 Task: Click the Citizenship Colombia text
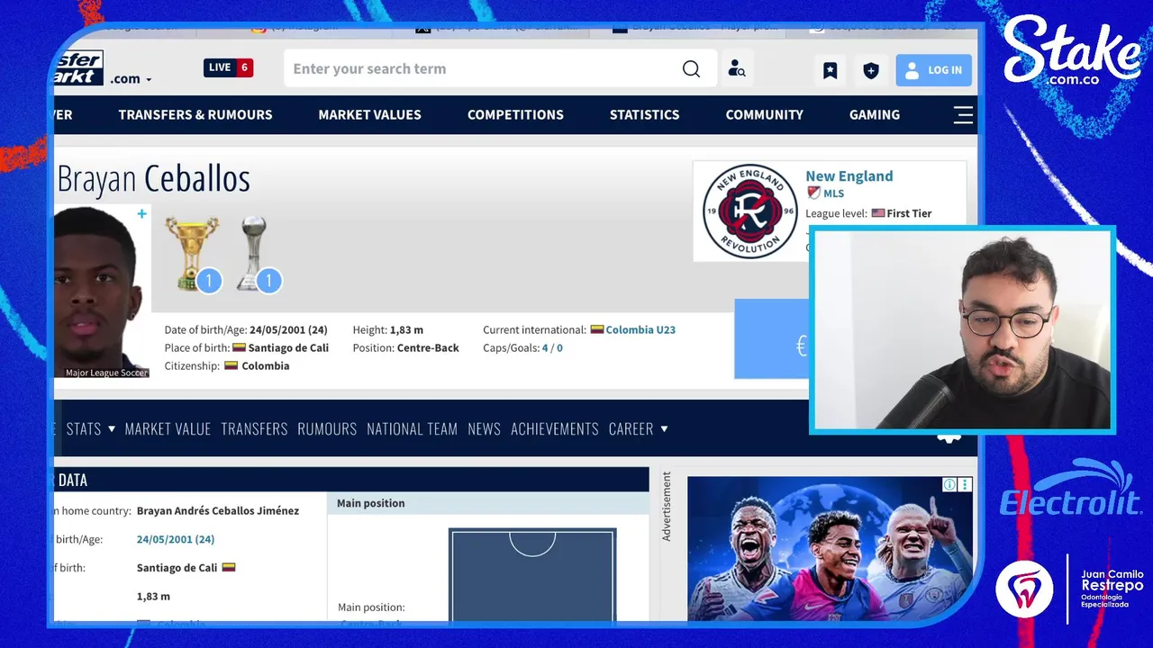tap(227, 366)
